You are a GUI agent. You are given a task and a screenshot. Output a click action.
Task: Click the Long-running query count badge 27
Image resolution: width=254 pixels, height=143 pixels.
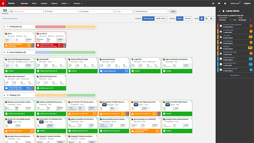(x=251, y=64)
